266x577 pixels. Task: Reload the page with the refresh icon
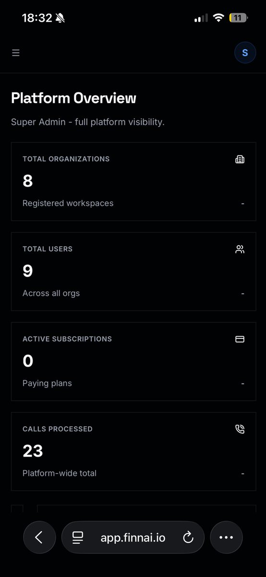(188, 538)
